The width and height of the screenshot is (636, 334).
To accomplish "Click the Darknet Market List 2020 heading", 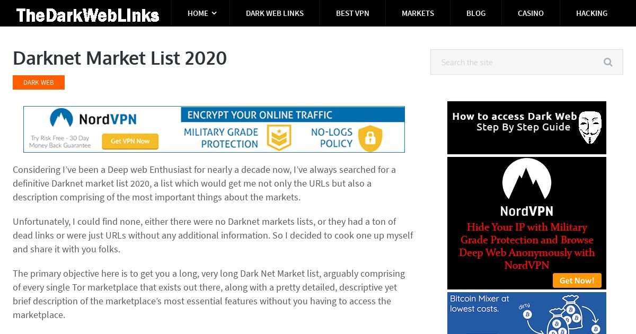I will (x=120, y=58).
